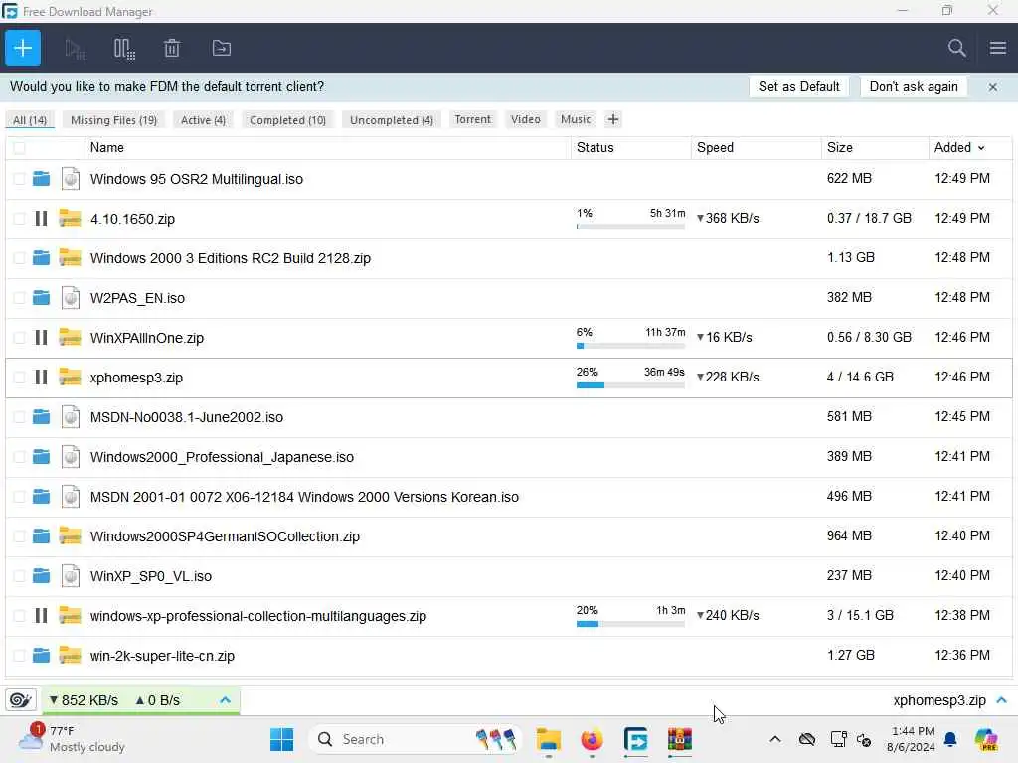This screenshot has height=763, width=1018.
Task: Click progress bar of xphomesp3.zip
Action: (630, 385)
